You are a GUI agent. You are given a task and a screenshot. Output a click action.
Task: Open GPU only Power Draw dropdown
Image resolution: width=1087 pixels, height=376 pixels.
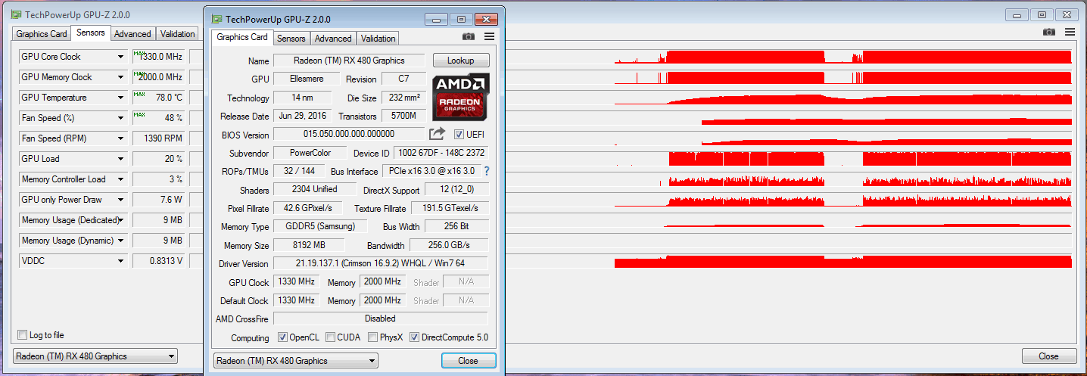(120, 200)
